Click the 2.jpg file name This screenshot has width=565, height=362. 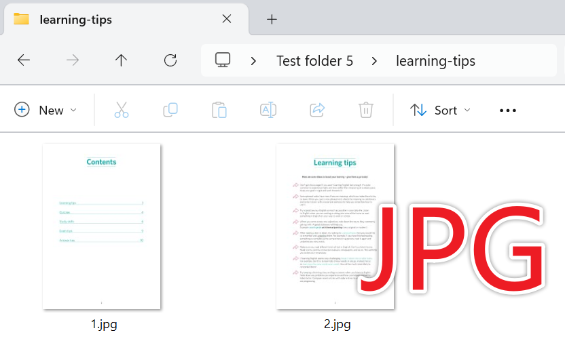(x=338, y=325)
